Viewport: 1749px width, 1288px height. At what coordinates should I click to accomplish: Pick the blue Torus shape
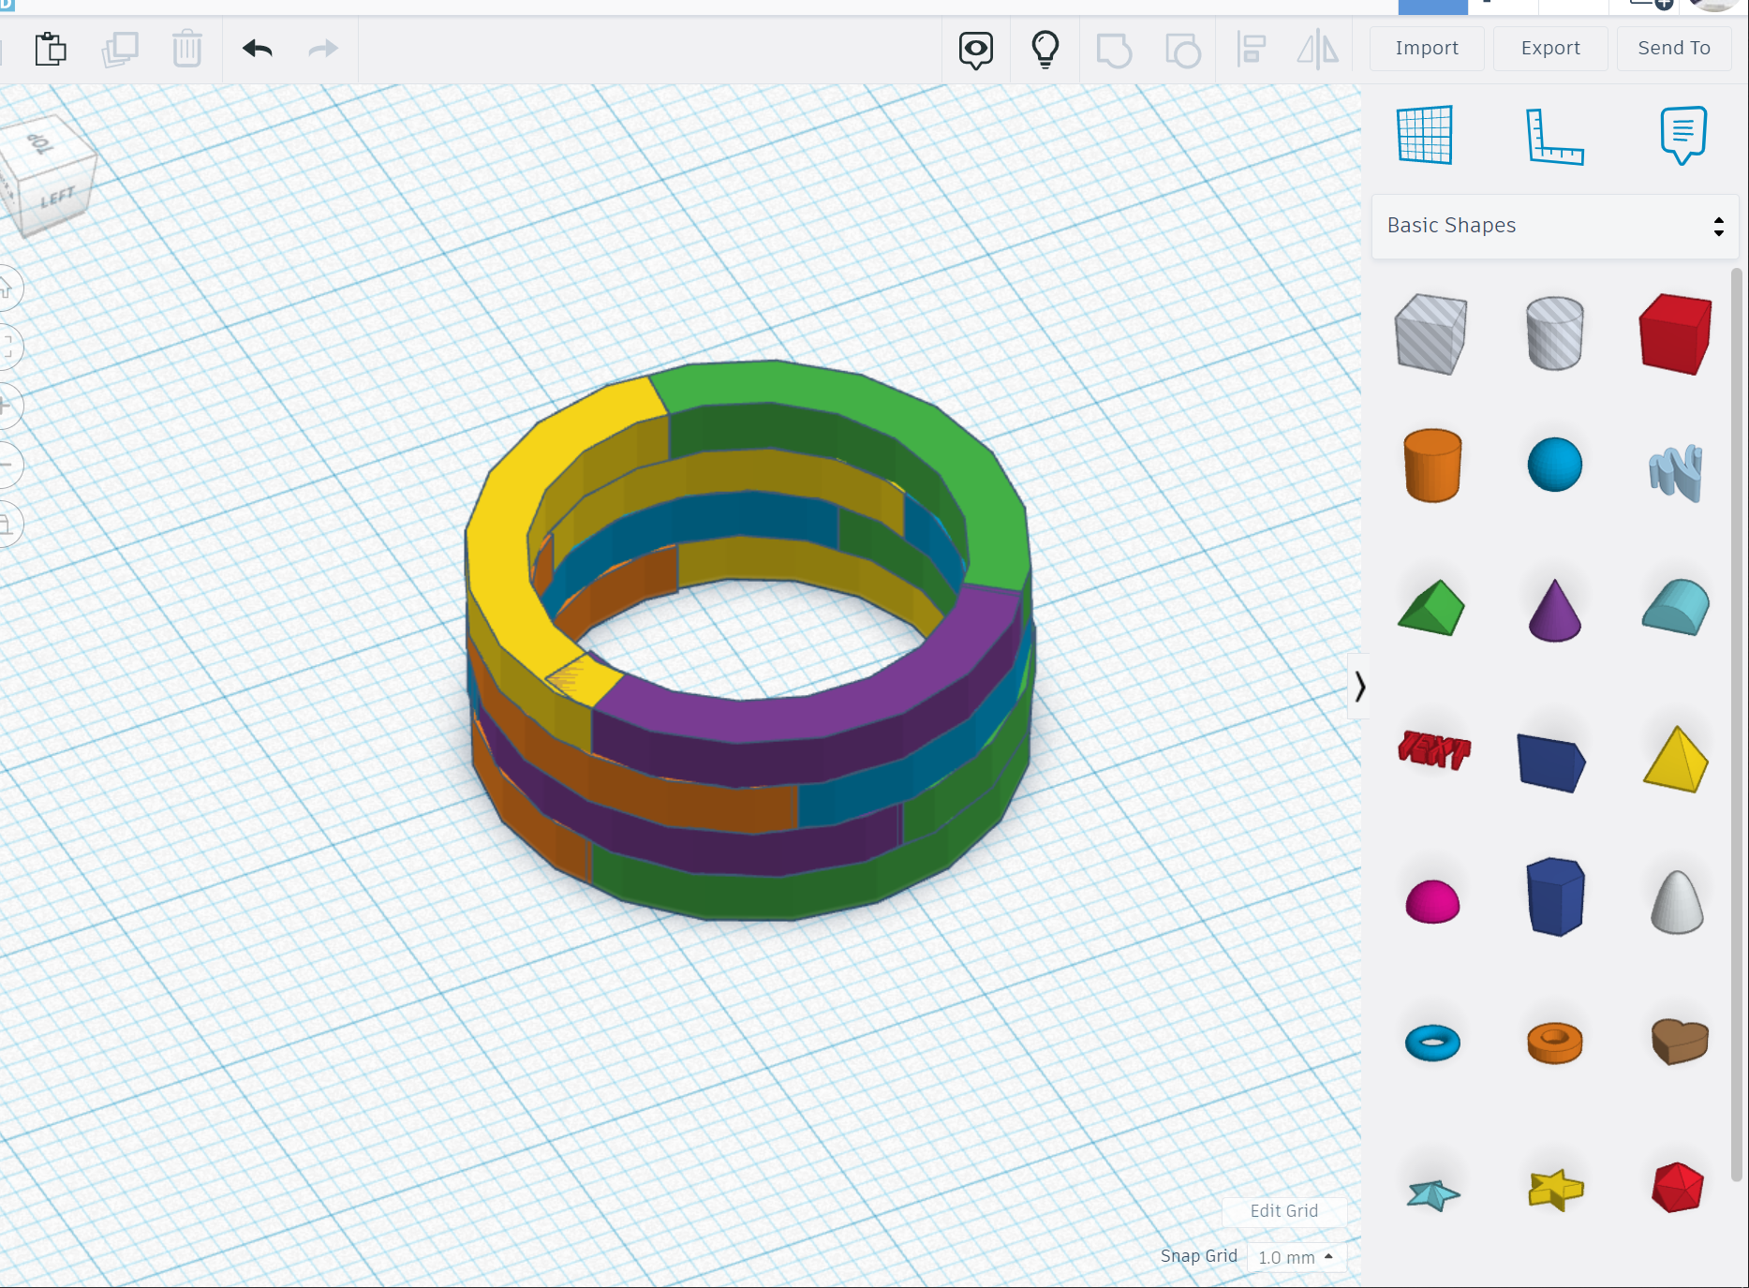click(x=1432, y=1043)
